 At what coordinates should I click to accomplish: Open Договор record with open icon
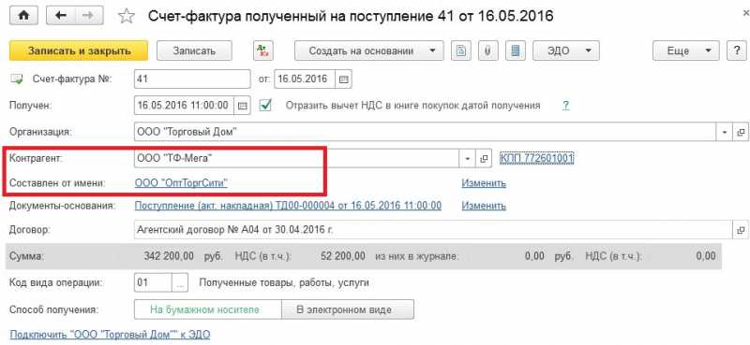pyautogui.click(x=741, y=229)
